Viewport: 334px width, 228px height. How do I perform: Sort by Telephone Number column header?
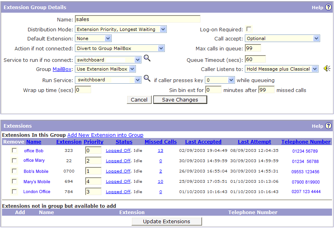click(x=306, y=142)
